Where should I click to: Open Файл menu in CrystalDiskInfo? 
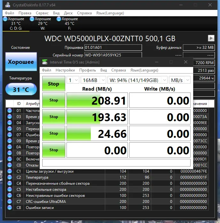click(x=9, y=13)
